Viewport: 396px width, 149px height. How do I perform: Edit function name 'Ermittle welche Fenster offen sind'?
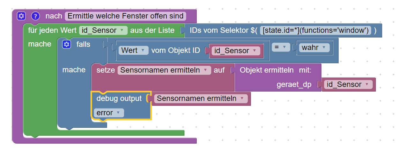[125, 16]
